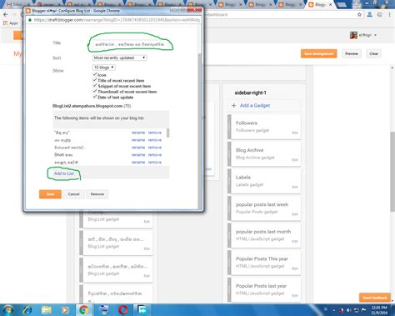Click the 'sidebar-right-1' heading text
Screen dimensions: 395x316
[x=250, y=93]
